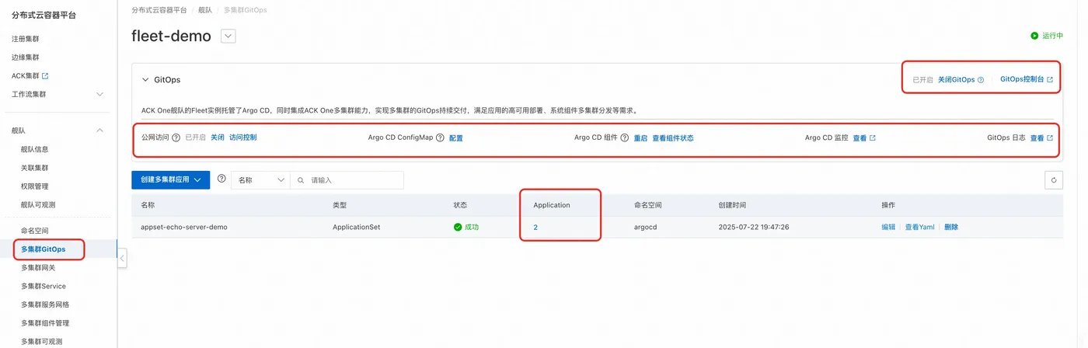The width and height of the screenshot is (1088, 348).
Task: Open 多集群可观测 in sidebar
Action: pyautogui.click(x=42, y=341)
